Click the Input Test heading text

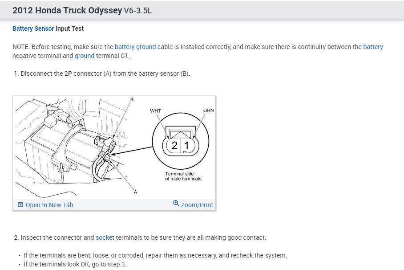coord(69,29)
